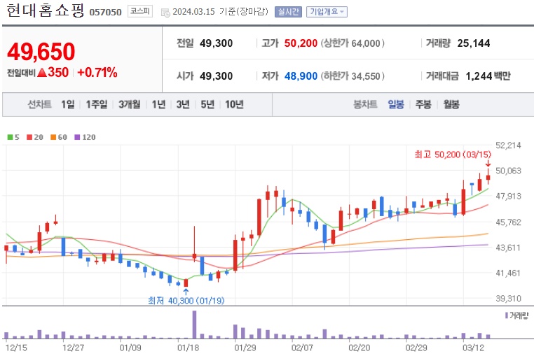534x356 pixels.
Task: Click the trading volume value 25,144
Action: point(473,43)
